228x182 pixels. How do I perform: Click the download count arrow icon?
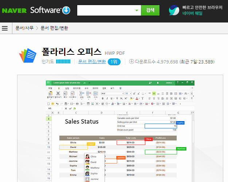point(131,62)
